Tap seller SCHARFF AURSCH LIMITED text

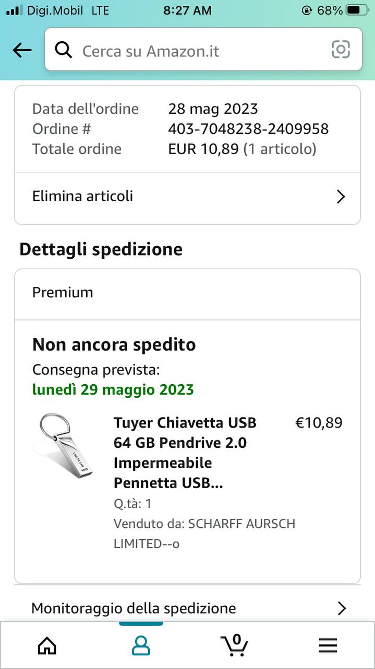(x=204, y=533)
